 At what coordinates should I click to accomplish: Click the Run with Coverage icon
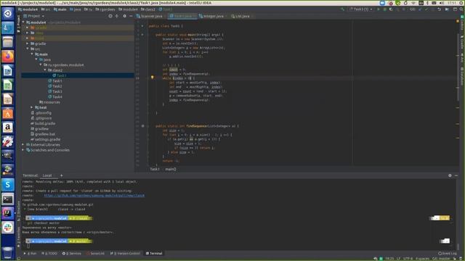coord(391,9)
